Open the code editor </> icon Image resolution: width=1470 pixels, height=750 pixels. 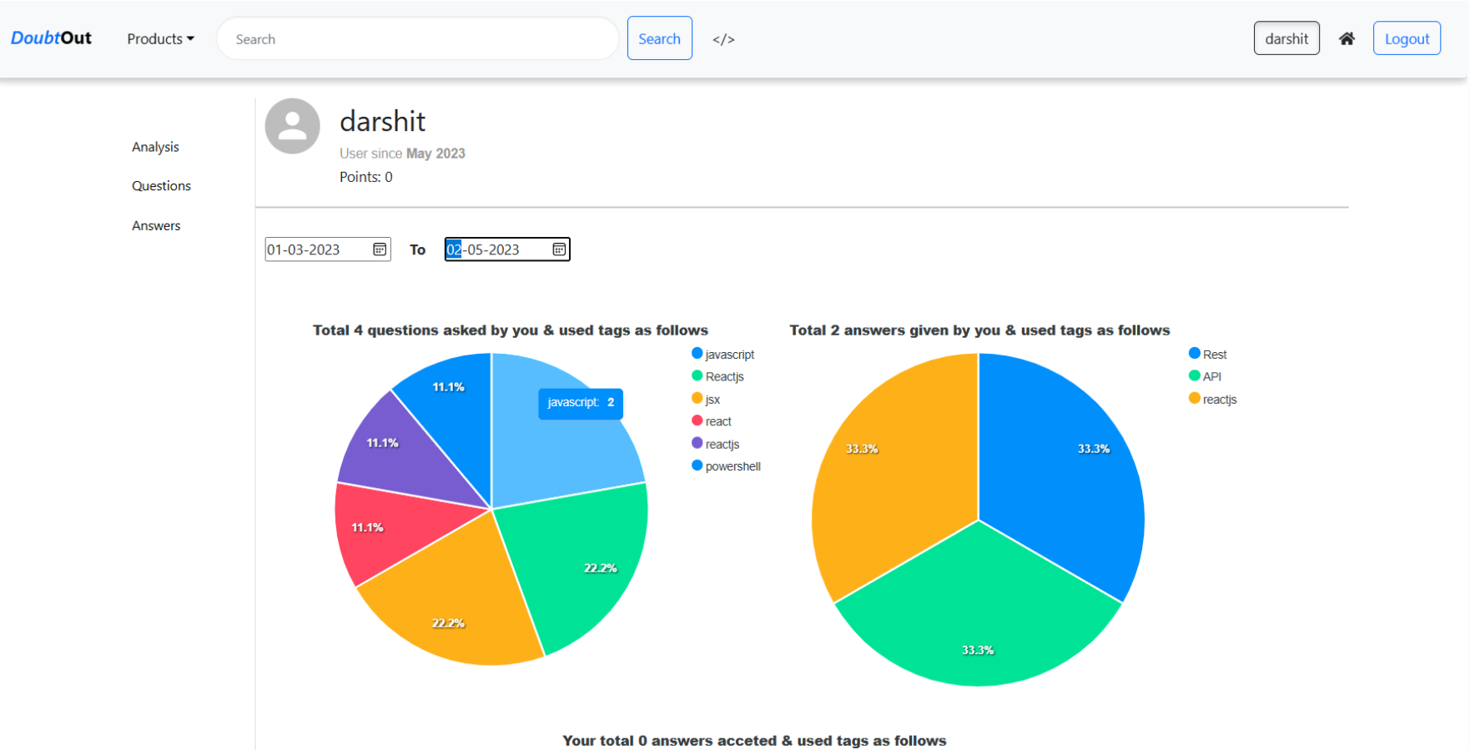723,39
